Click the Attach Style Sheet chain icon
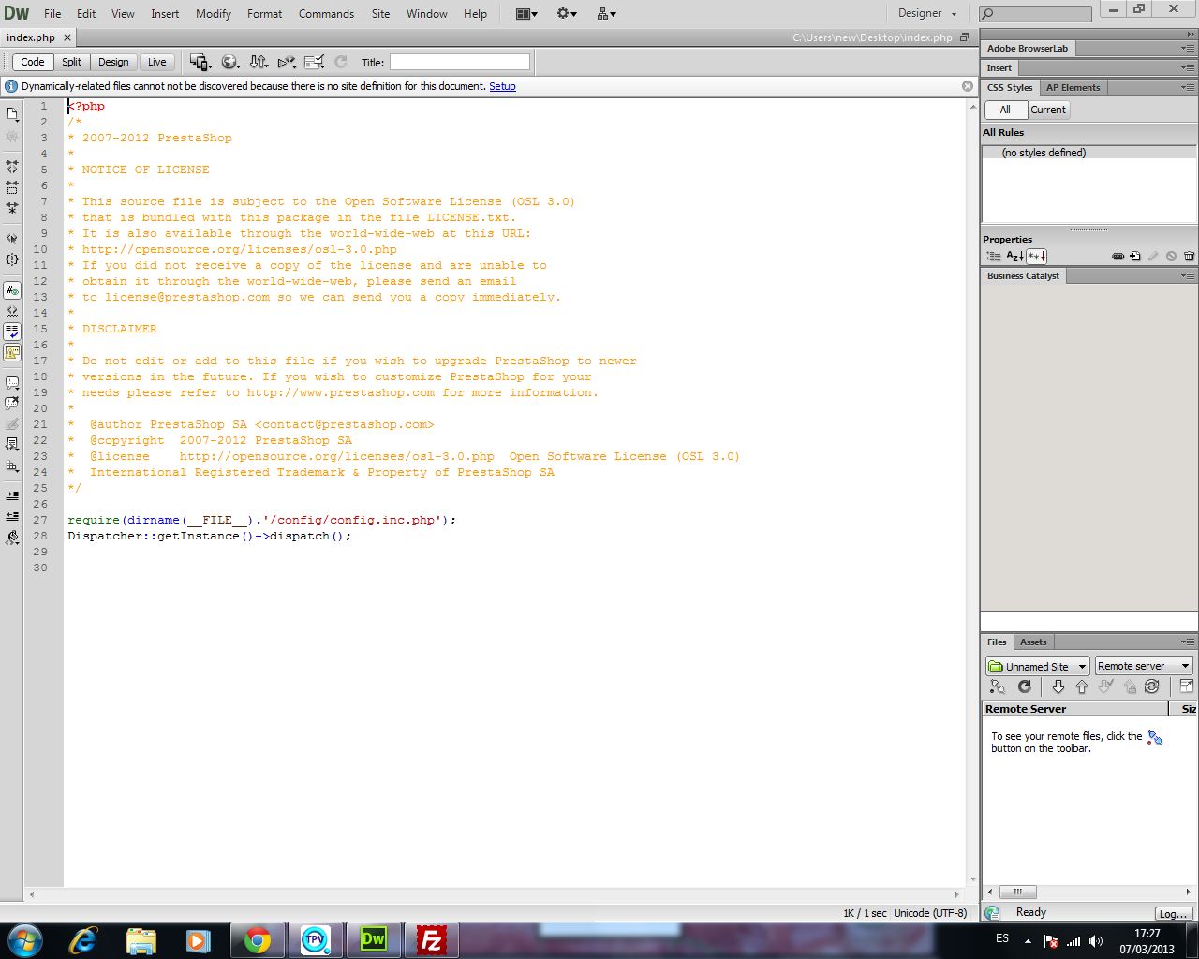Image resolution: width=1199 pixels, height=959 pixels. point(1118,256)
